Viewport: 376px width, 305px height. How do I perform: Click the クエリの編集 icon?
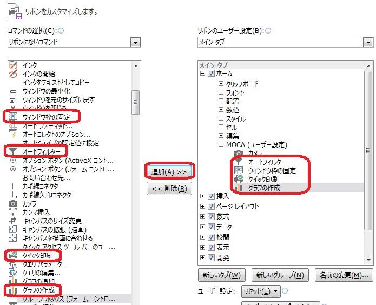point(13,273)
